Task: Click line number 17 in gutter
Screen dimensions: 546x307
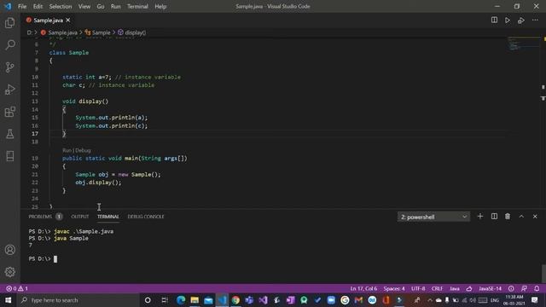Action: tap(35, 134)
